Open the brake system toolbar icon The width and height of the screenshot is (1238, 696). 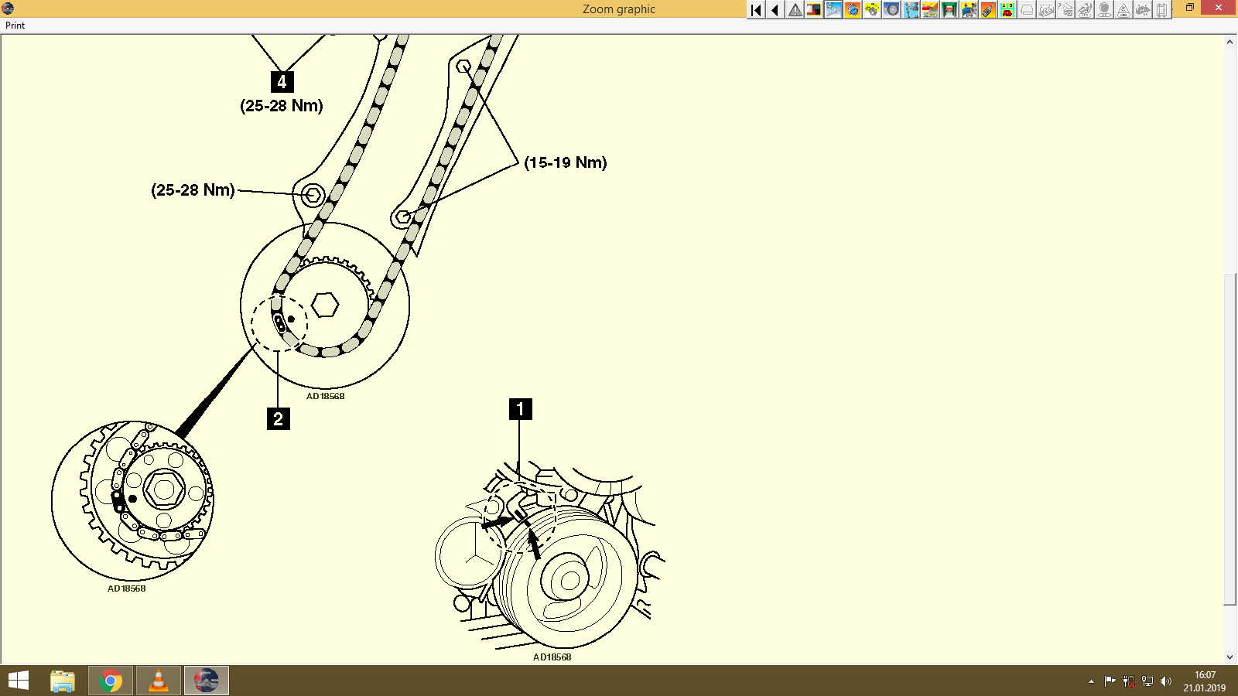871,10
